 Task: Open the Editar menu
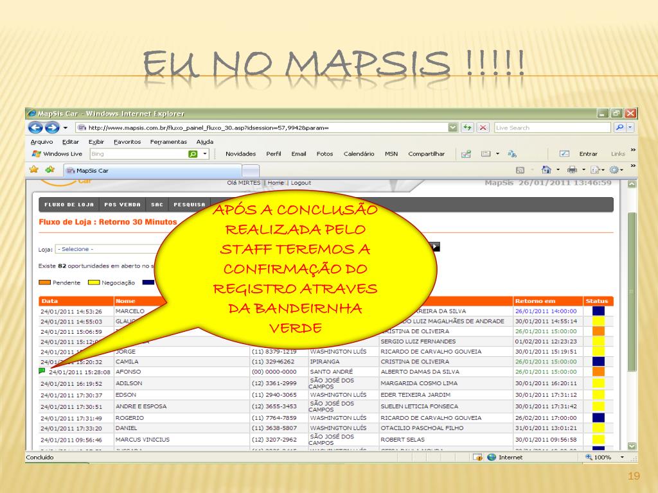[x=71, y=142]
